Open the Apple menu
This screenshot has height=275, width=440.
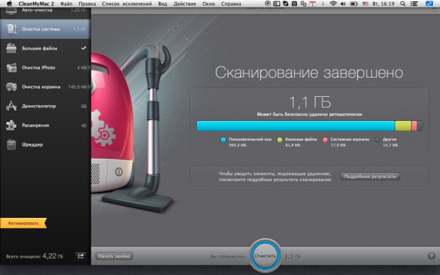click(10, 3)
